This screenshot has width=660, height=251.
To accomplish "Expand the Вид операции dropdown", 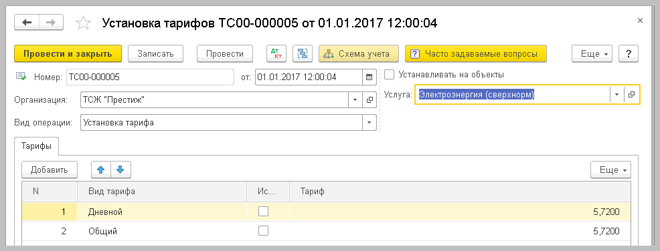I will pyautogui.click(x=369, y=123).
